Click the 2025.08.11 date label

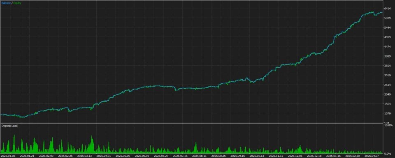pos(200,156)
